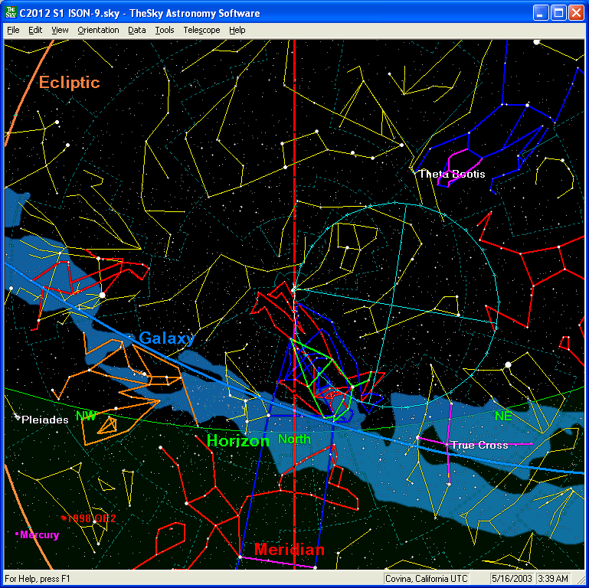589x588 pixels.
Task: Open the Telescope menu
Action: click(x=201, y=30)
